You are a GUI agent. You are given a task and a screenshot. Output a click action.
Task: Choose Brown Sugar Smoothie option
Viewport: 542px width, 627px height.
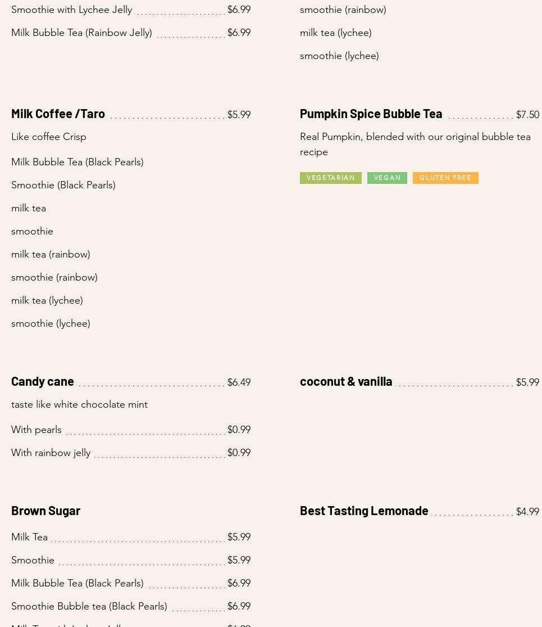click(x=33, y=560)
